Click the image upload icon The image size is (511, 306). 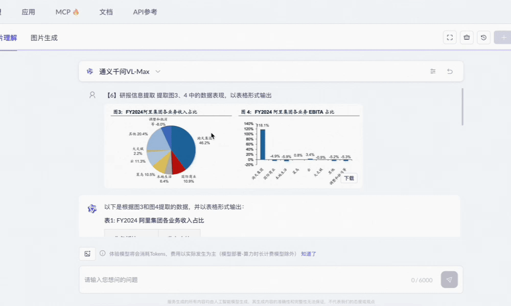click(87, 253)
